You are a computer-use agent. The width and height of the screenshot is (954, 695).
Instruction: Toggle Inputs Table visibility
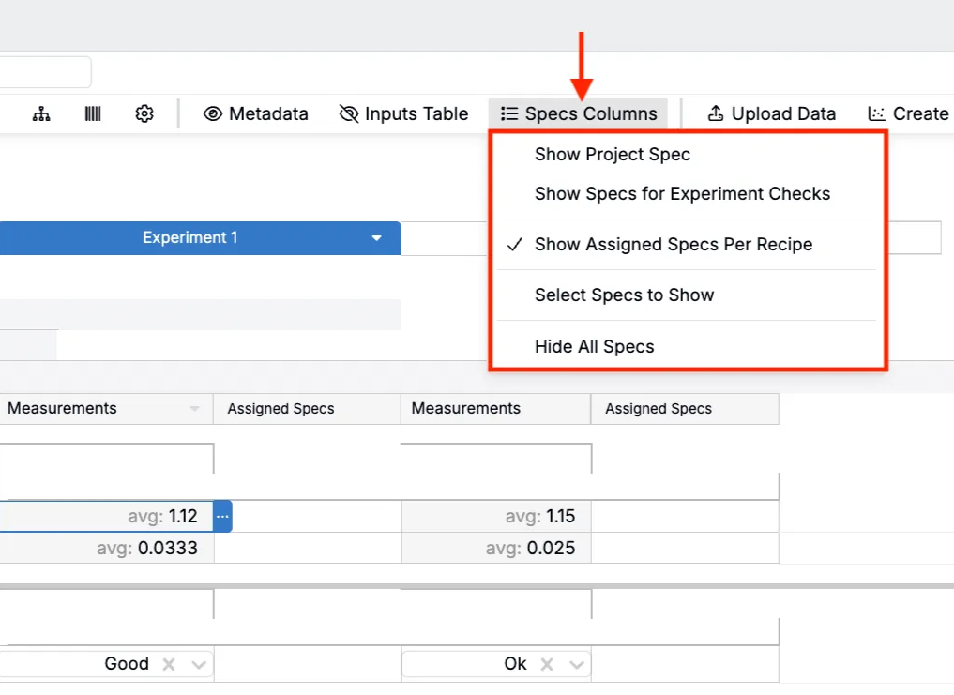[403, 113]
